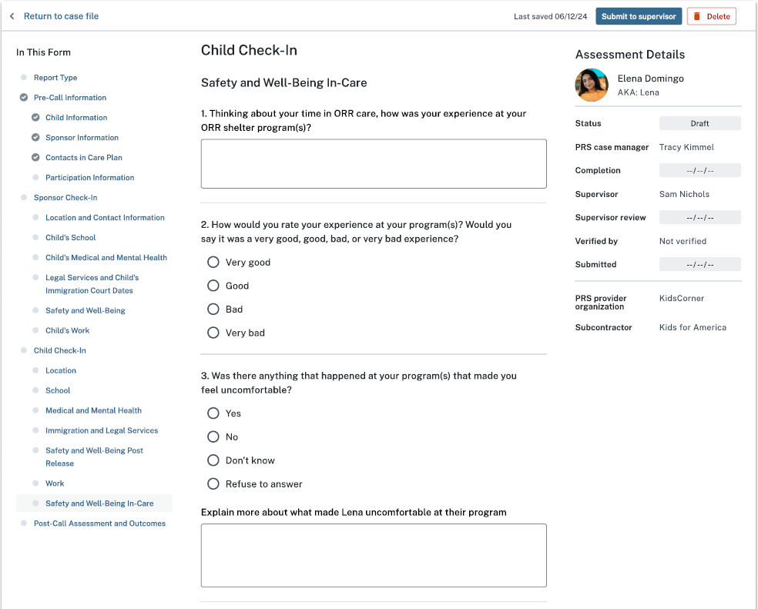The image size is (758, 609).
Task: Open Medical and Mental Health under Child Check-In
Action: coord(93,410)
